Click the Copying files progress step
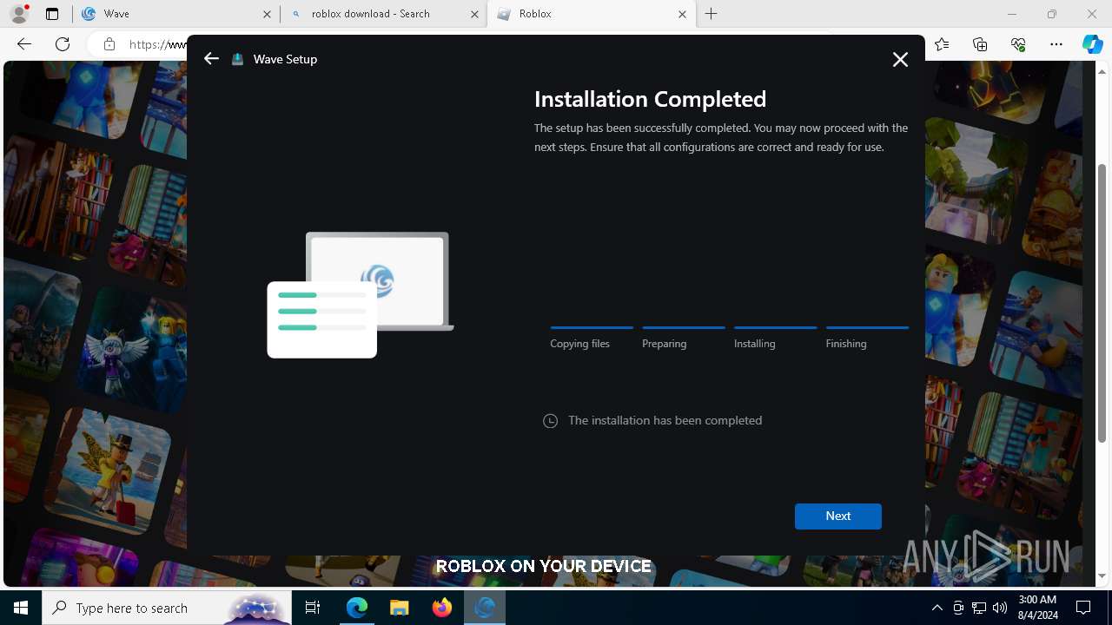The image size is (1112, 625). pos(592,338)
